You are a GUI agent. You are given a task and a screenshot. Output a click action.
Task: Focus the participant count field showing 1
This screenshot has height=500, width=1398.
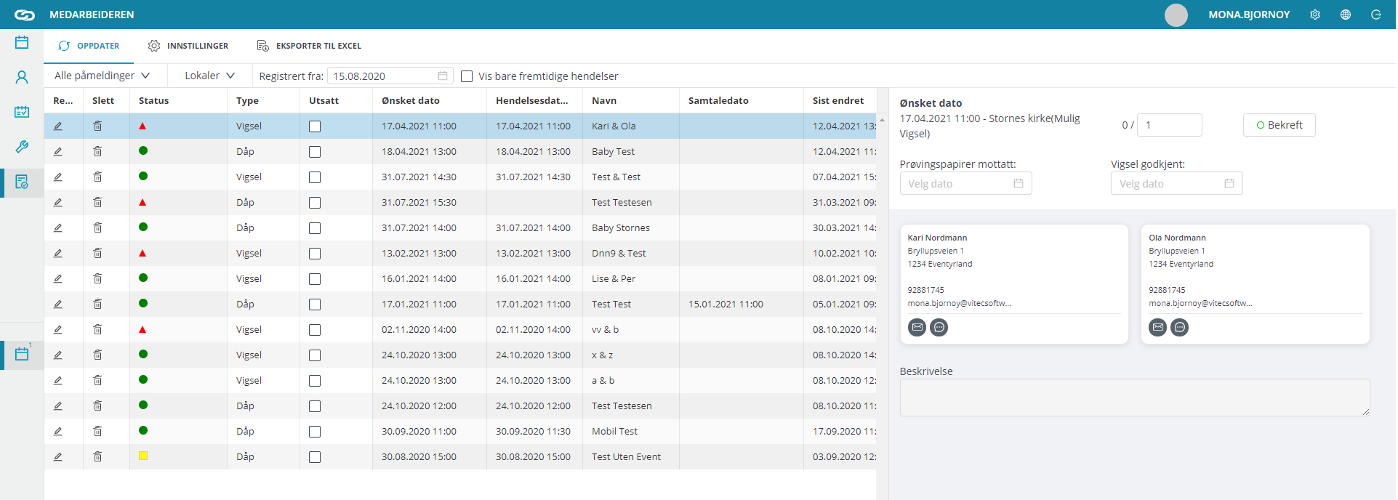coord(1169,125)
